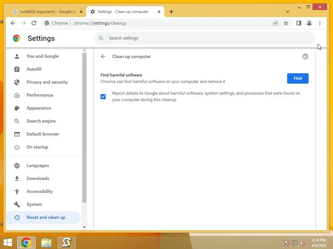This screenshot has width=333, height=249.
Task: Open Performance settings section
Action: click(44, 95)
